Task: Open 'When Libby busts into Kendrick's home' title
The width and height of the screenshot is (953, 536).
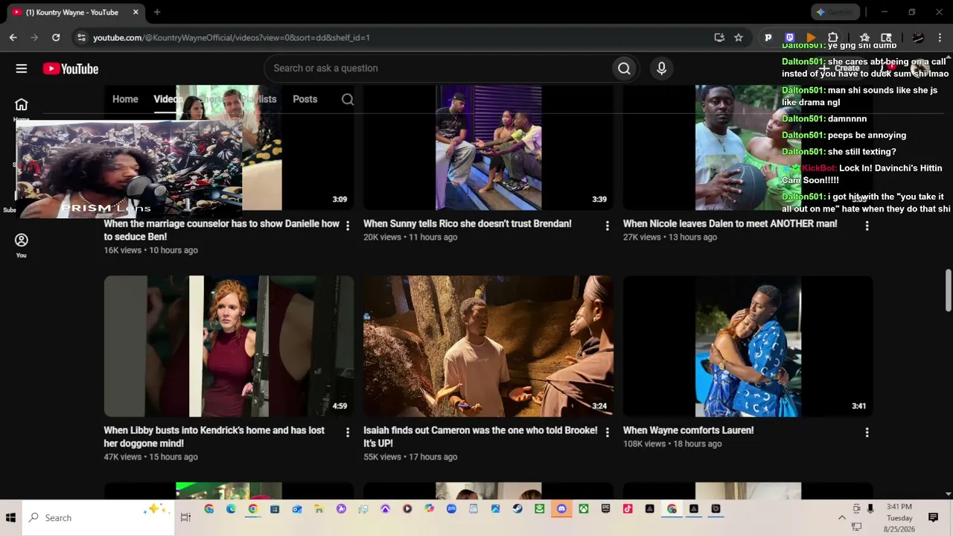Action: point(214,436)
